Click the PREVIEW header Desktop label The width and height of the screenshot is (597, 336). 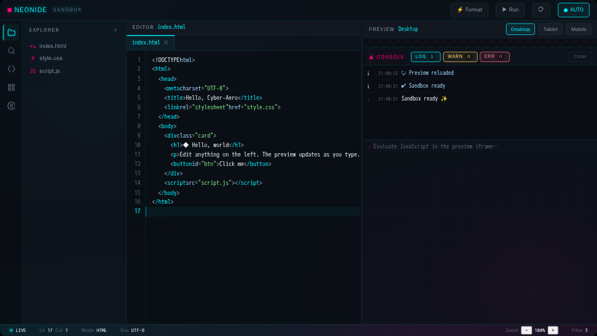click(407, 29)
